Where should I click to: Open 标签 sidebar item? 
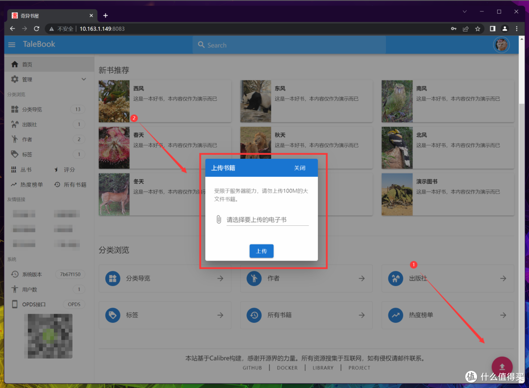pos(49,154)
